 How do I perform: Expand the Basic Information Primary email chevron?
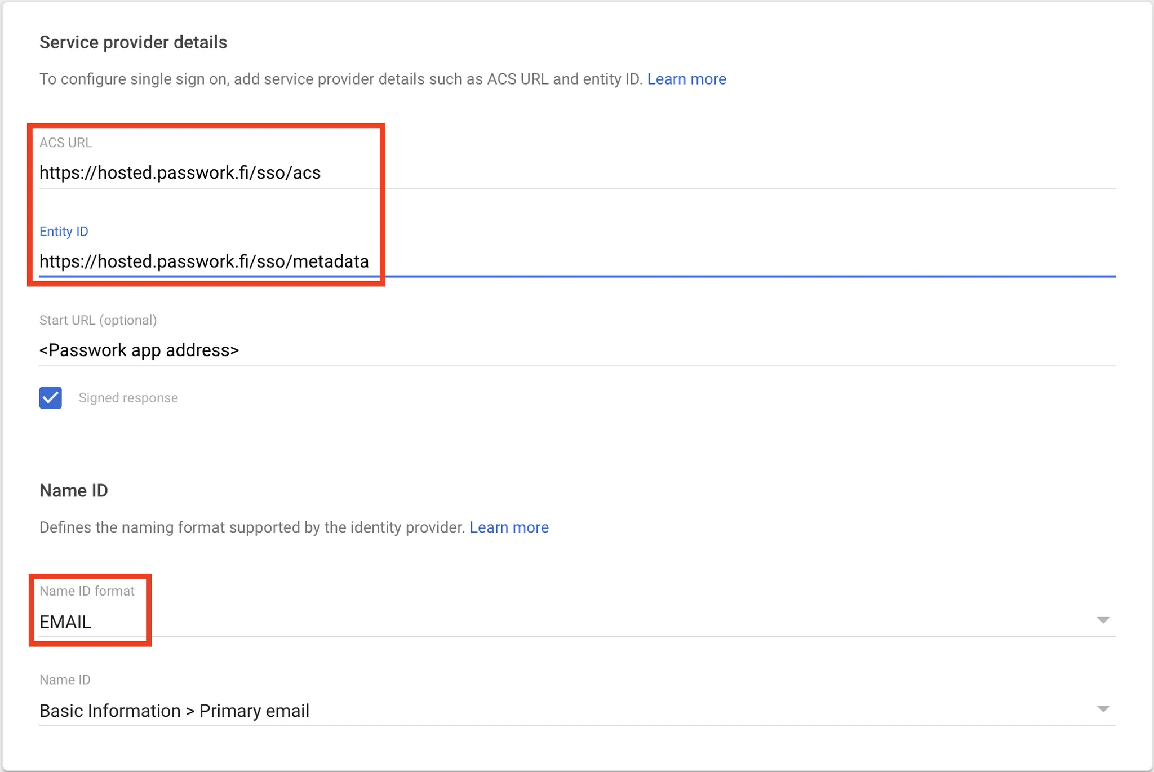pos(1102,709)
